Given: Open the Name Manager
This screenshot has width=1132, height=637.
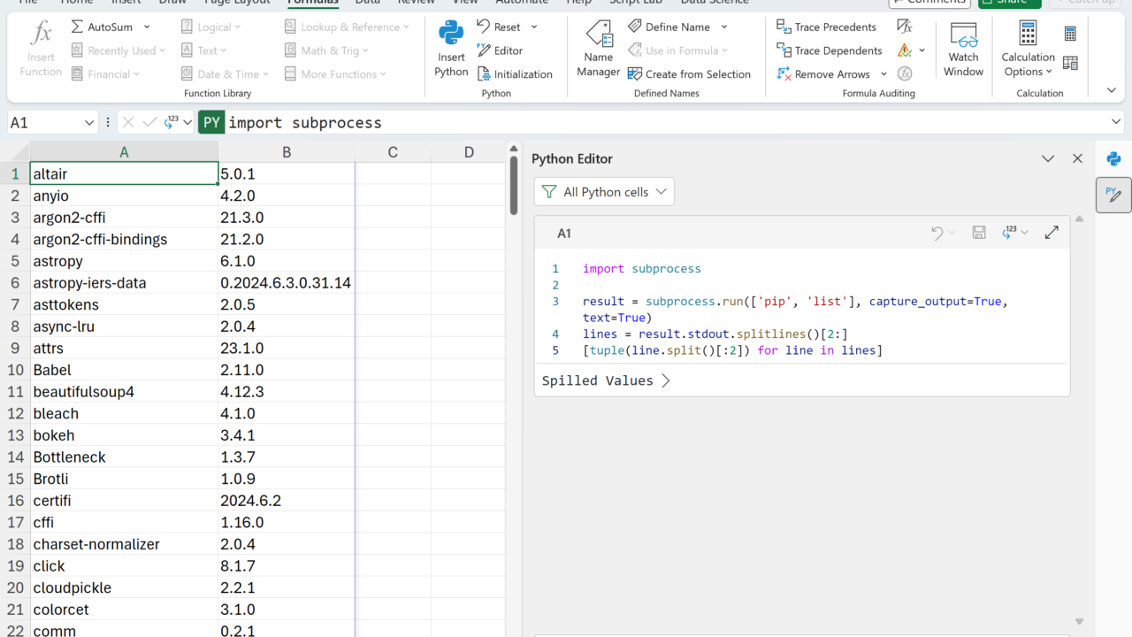Looking at the screenshot, I should coord(599,50).
